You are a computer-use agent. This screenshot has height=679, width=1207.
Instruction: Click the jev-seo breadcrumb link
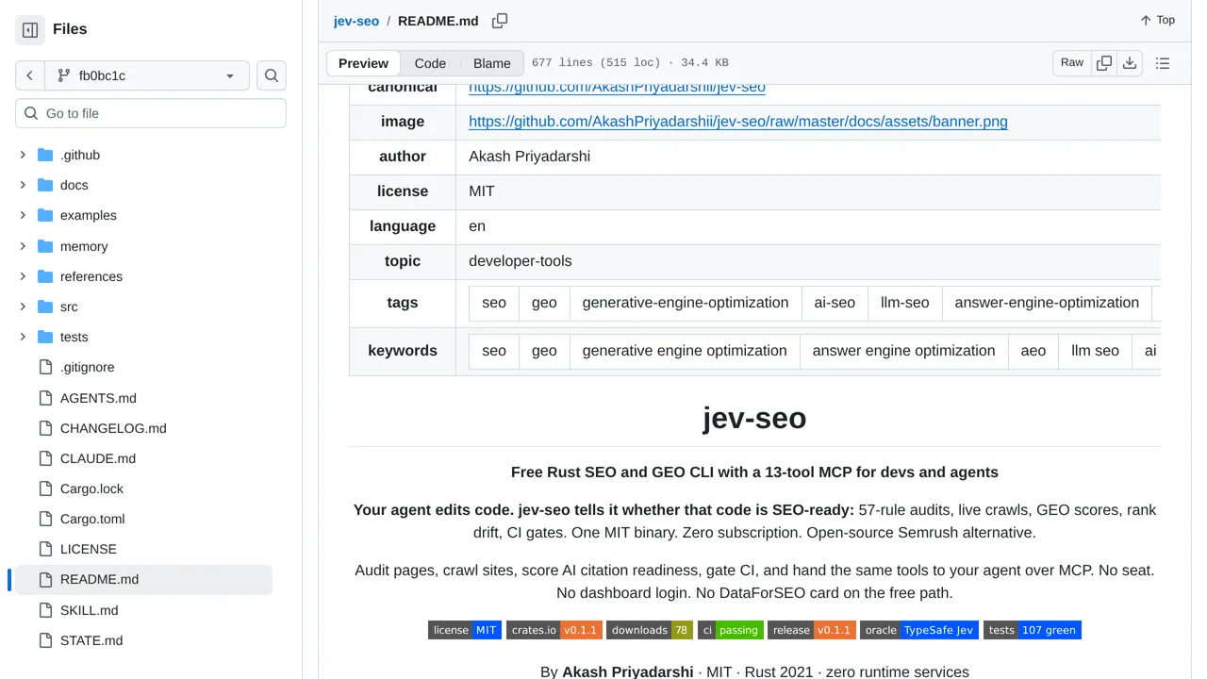(356, 21)
